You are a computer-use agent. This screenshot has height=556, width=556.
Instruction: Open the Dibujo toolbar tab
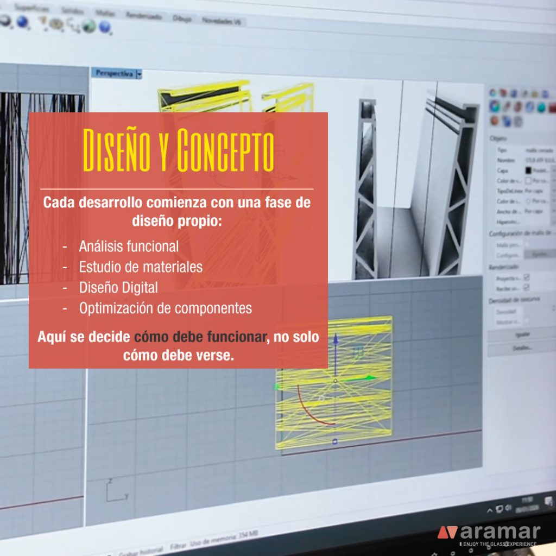point(182,18)
